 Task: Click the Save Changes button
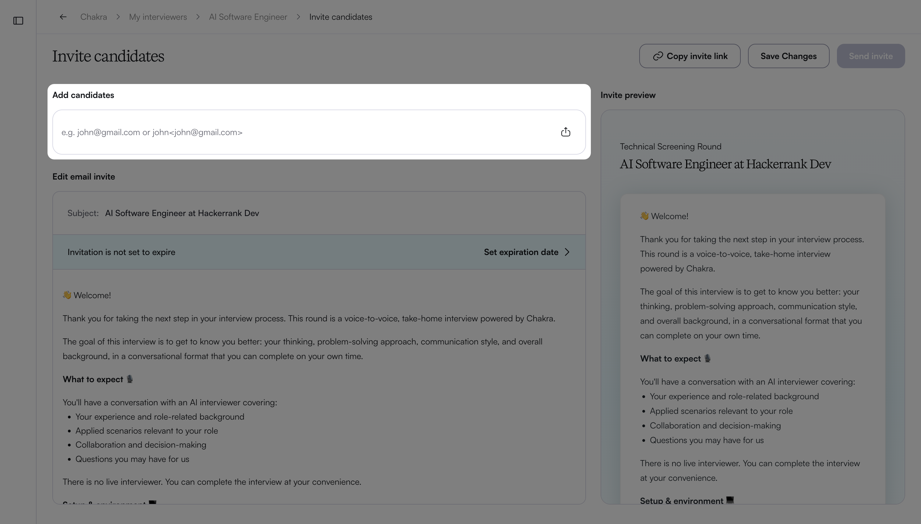point(789,56)
